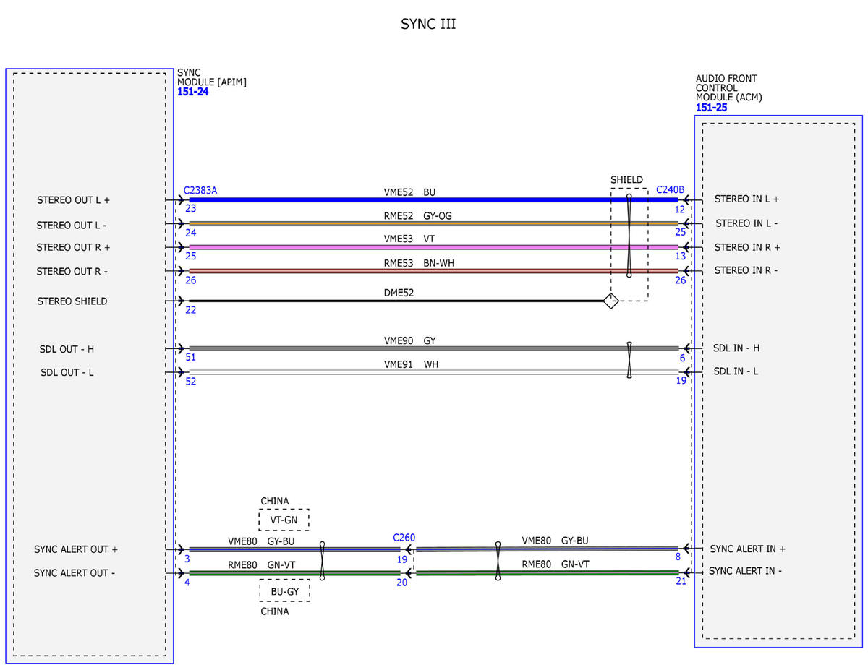Select STEREO OUT R - signal label
The height and width of the screenshot is (670, 868).
72,272
